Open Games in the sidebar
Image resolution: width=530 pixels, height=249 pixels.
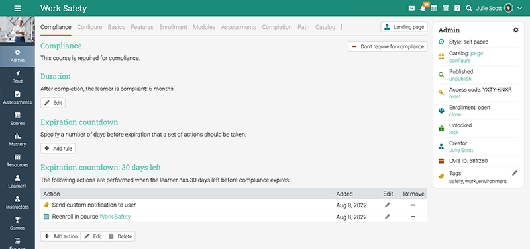pyautogui.click(x=17, y=223)
